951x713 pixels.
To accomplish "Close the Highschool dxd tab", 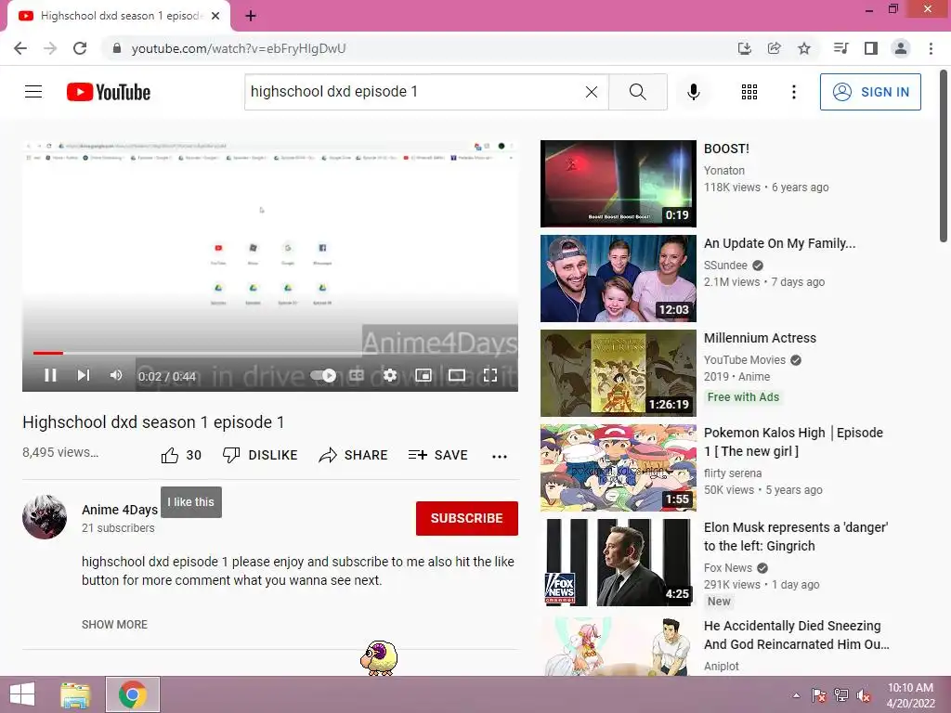I will tap(215, 16).
